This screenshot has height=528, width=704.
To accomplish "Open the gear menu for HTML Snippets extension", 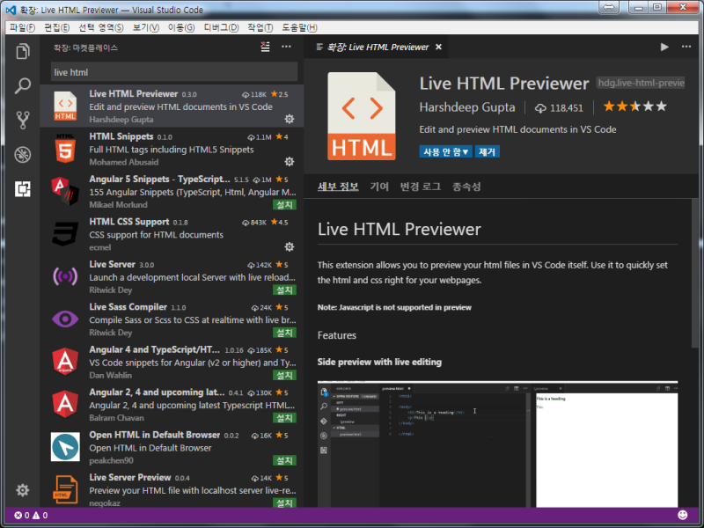I will pyautogui.click(x=290, y=162).
